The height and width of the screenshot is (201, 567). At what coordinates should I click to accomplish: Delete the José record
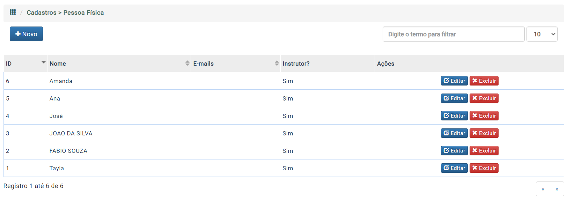484,116
